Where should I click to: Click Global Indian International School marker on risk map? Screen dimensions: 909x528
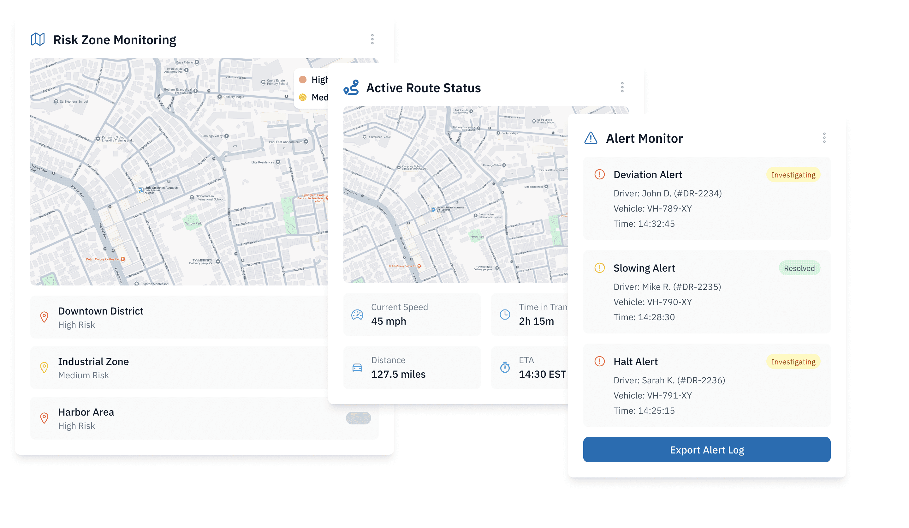[x=192, y=197]
